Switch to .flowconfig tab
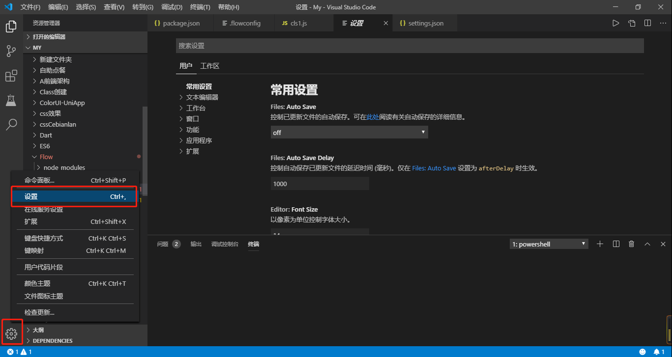Image resolution: width=672 pixels, height=357 pixels. coord(245,23)
